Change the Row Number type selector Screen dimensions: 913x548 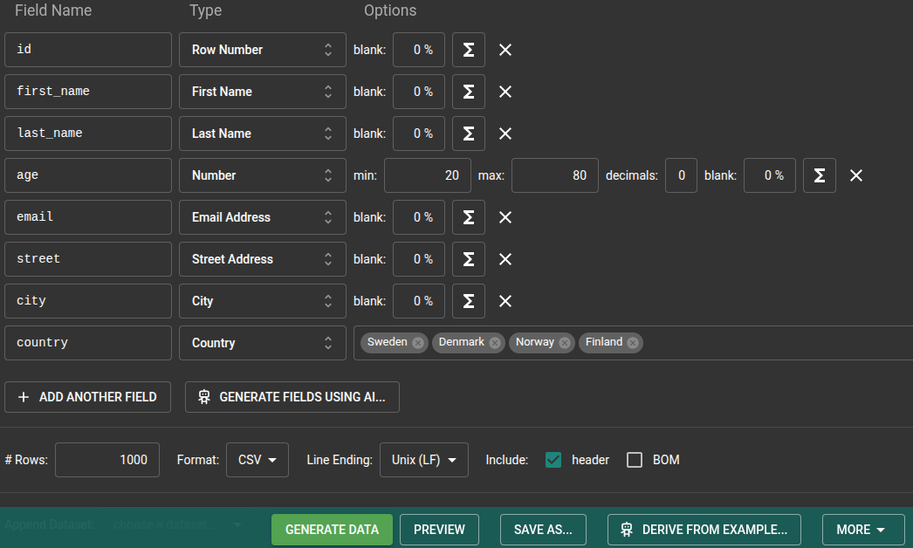click(x=263, y=50)
